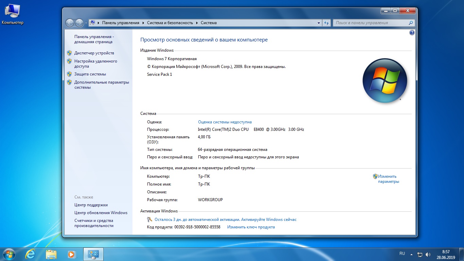Click shield icon beside Дополнительные параметры системы

(69, 82)
